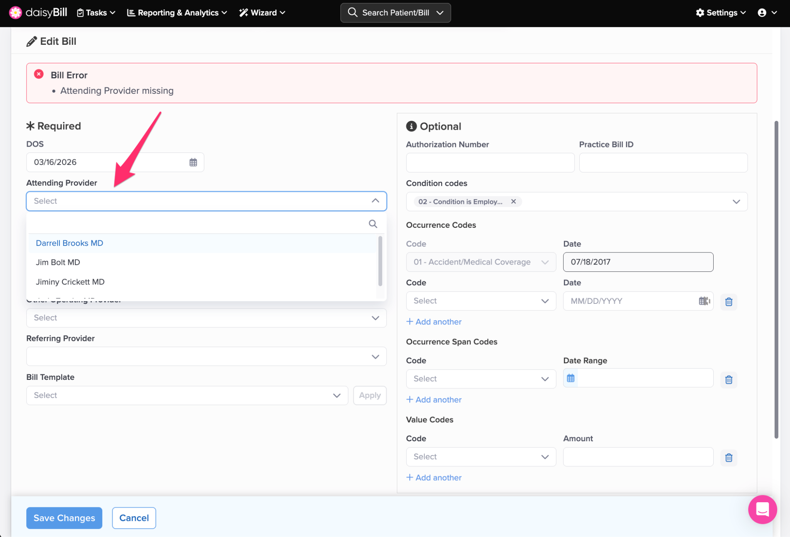Click the search magnifier in provider dropdown
The image size is (790, 537).
373,224
